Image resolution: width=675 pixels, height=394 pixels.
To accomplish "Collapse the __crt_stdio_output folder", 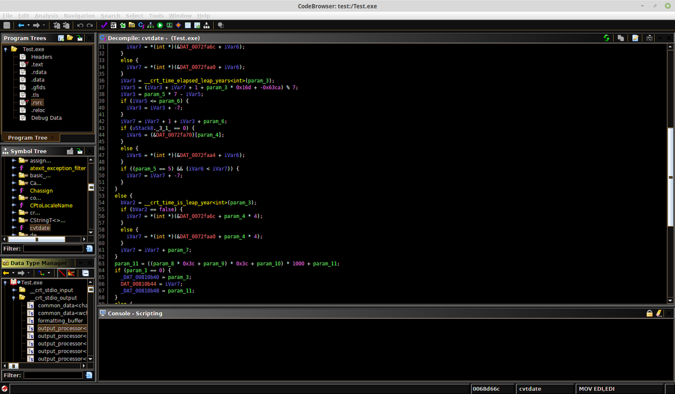I will (13, 298).
